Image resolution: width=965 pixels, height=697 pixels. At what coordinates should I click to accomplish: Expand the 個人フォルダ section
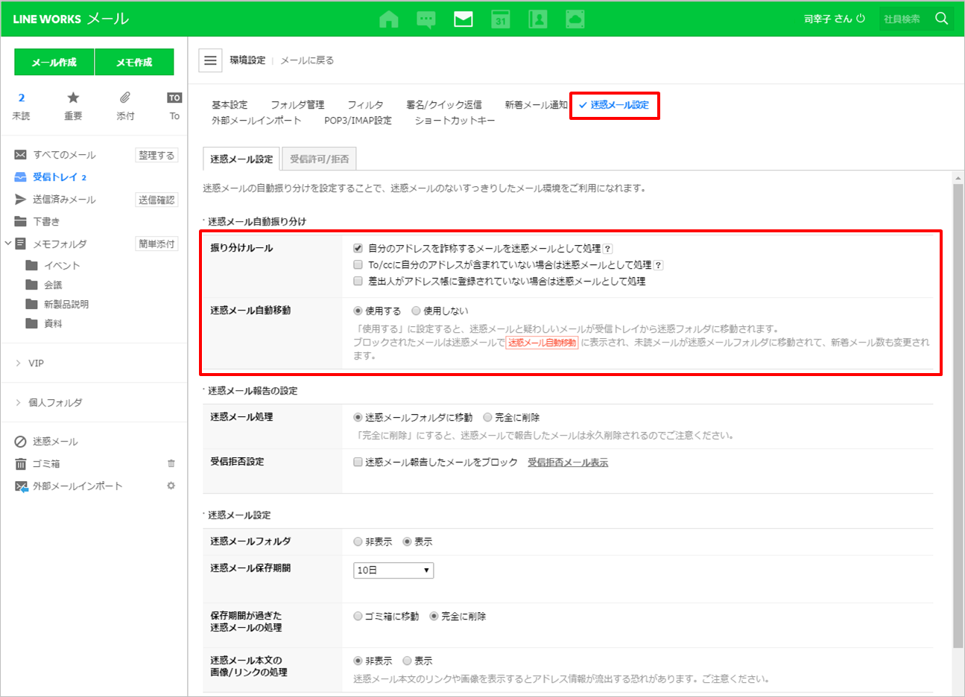tap(19, 403)
